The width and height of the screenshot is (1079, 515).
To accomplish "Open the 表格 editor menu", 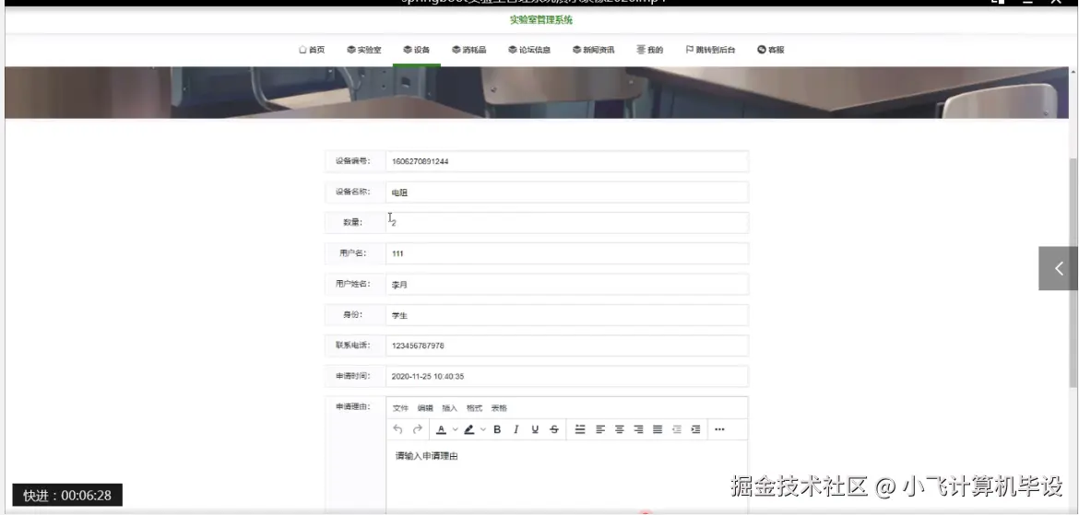I will [x=499, y=408].
